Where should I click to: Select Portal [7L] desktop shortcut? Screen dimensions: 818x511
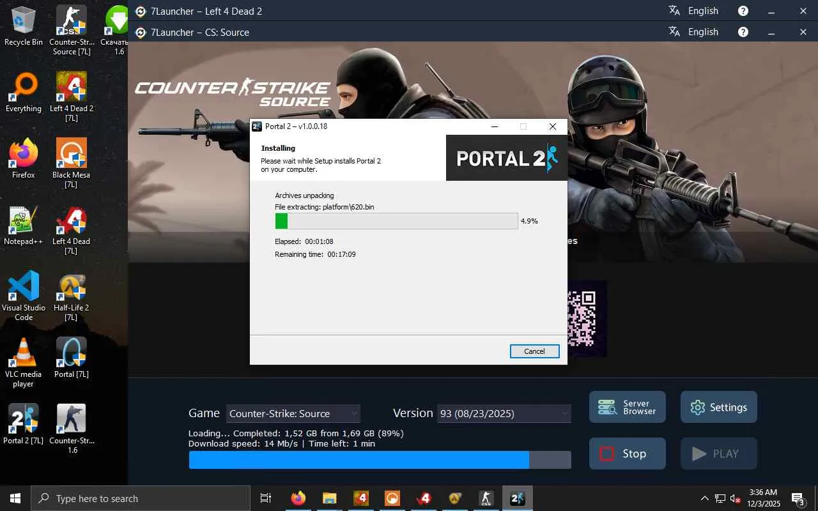click(72, 358)
